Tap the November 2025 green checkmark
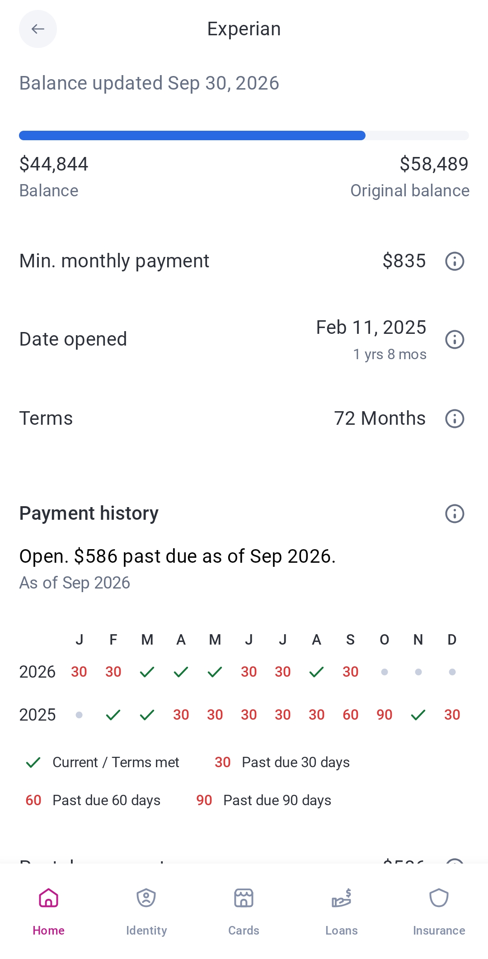This screenshot has height=959, width=488. click(x=418, y=715)
